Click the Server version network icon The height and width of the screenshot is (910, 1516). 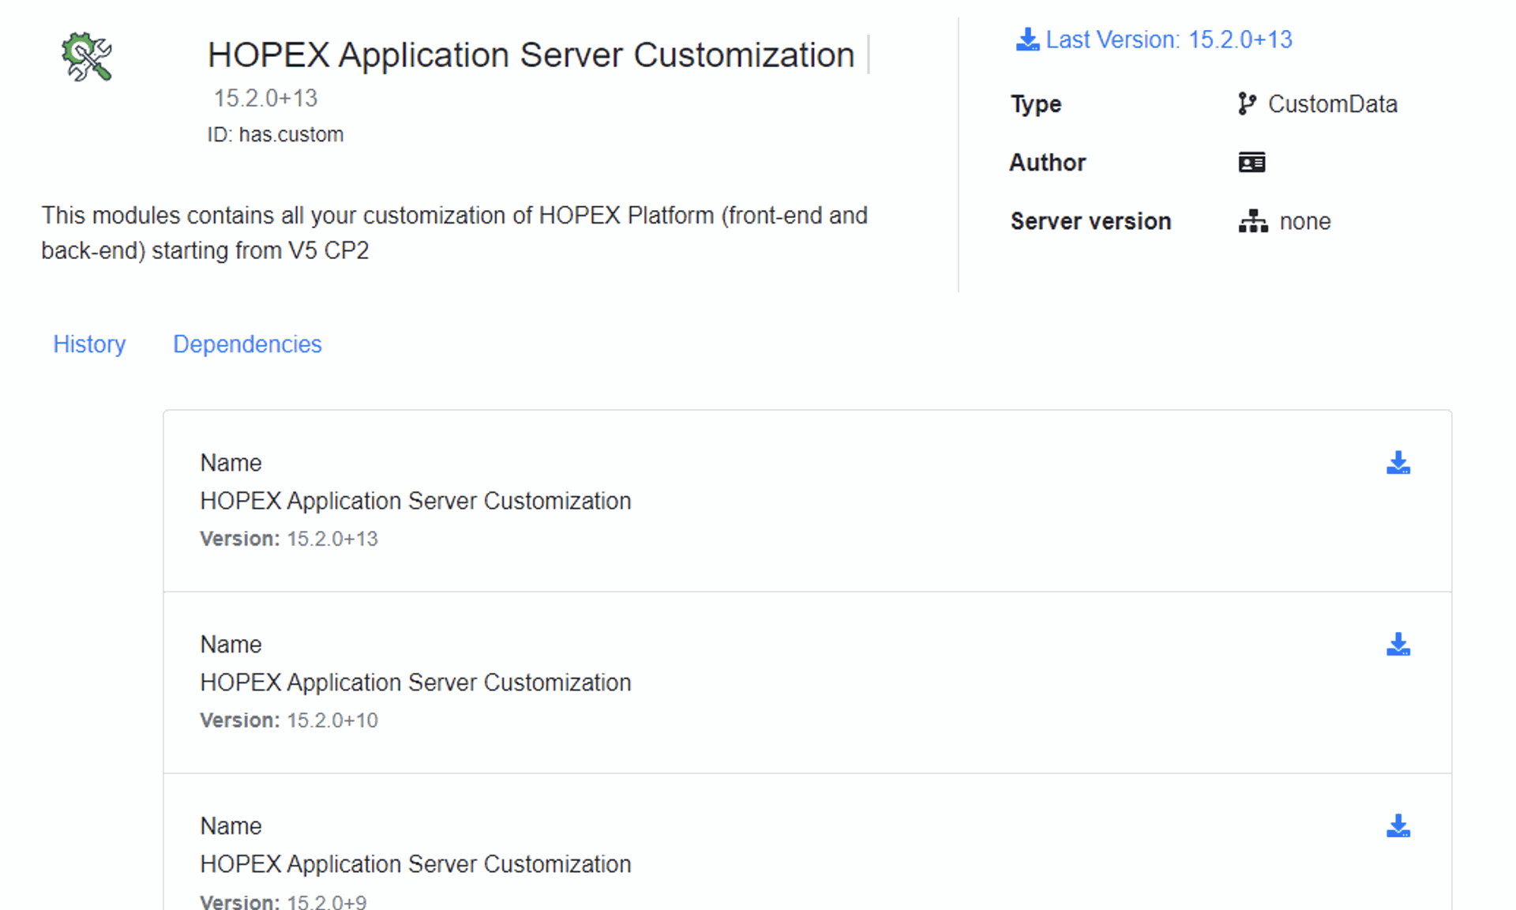(x=1253, y=221)
